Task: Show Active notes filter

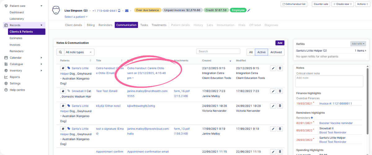Action: [x=261, y=52]
